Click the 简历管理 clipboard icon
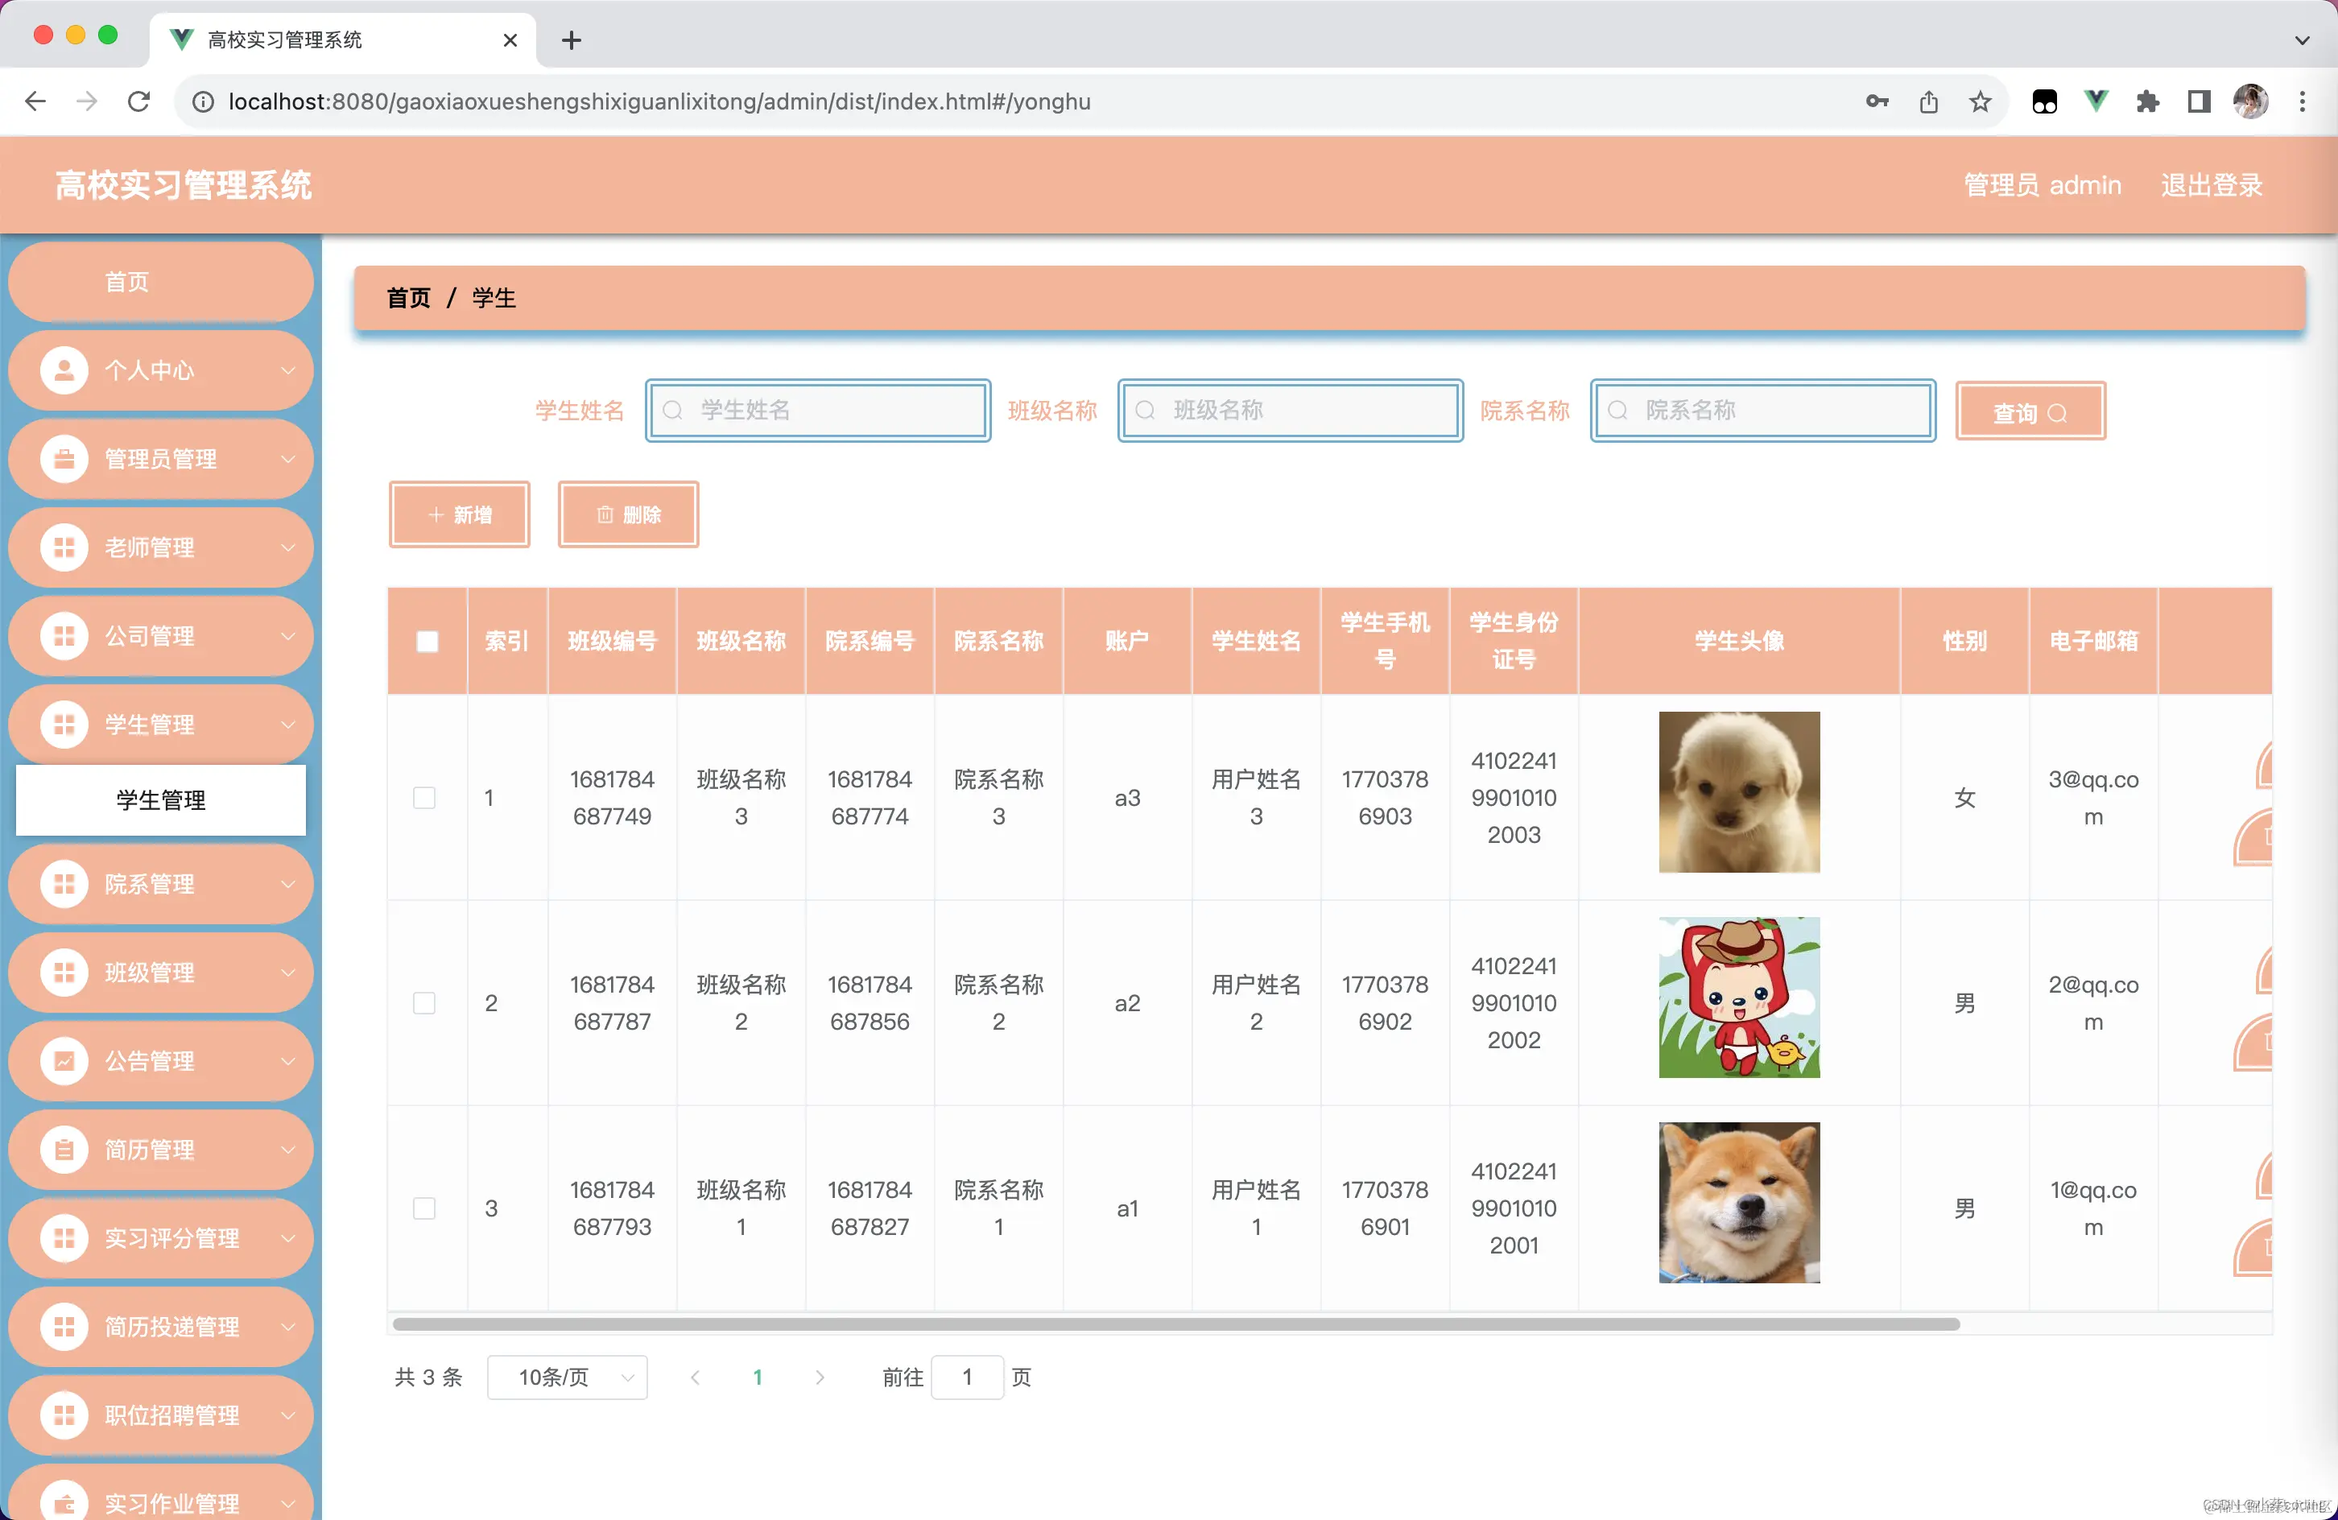This screenshot has width=2338, height=1520. click(x=64, y=1150)
